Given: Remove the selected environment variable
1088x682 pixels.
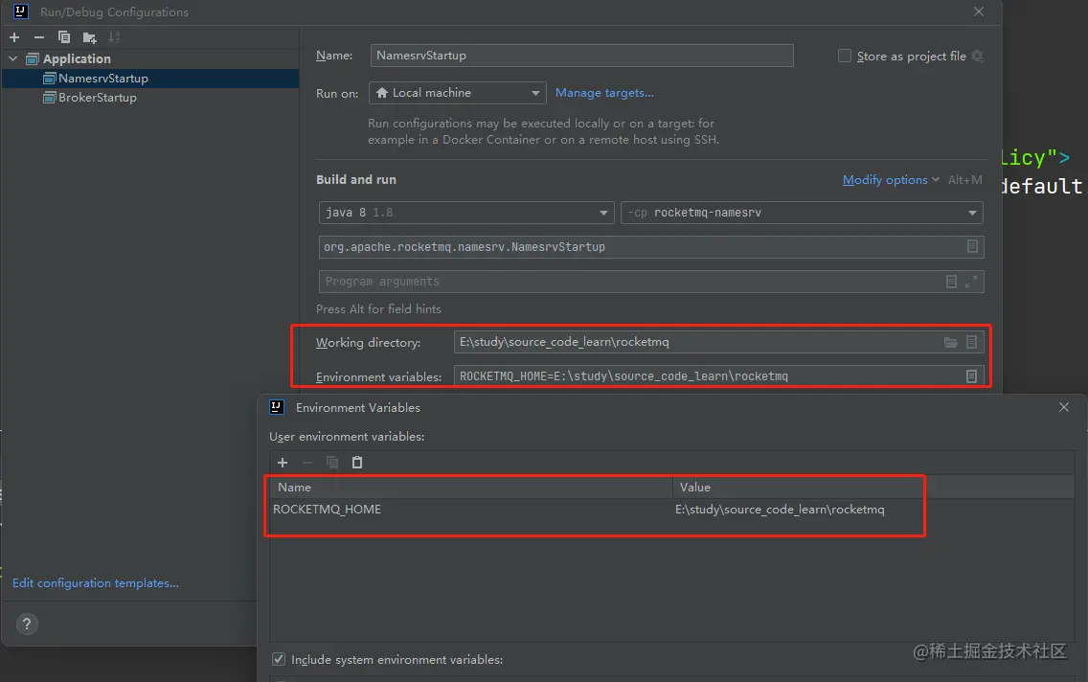Looking at the screenshot, I should pos(307,463).
